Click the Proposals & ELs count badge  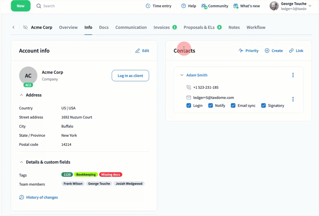(219, 27)
